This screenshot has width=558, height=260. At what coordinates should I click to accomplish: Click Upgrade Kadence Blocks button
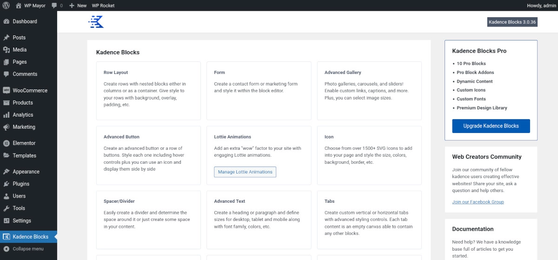point(491,126)
